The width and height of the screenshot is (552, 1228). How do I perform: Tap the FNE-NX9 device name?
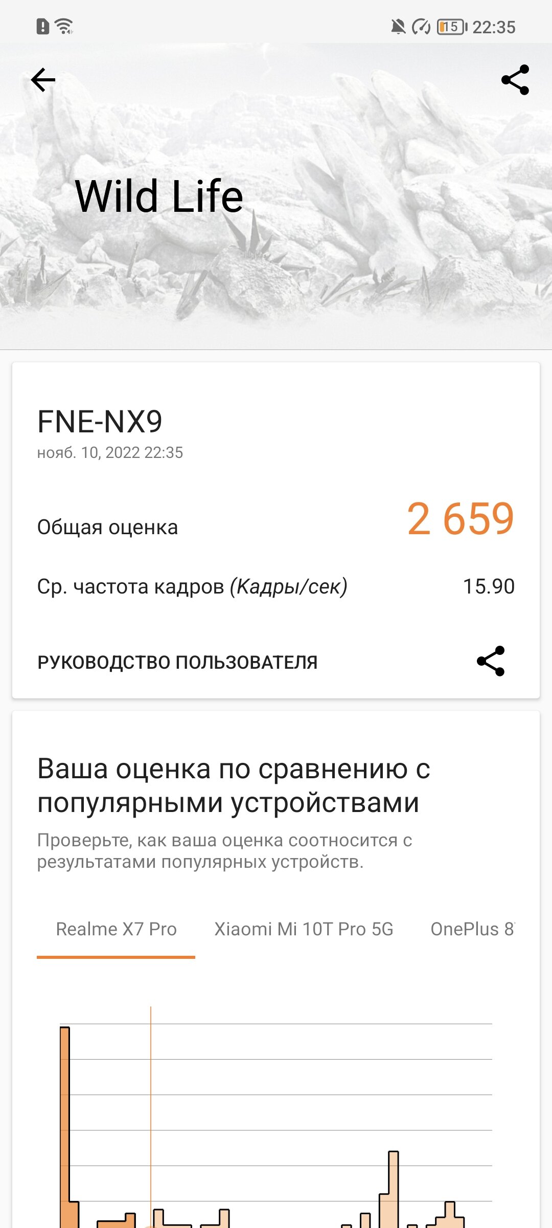point(100,422)
